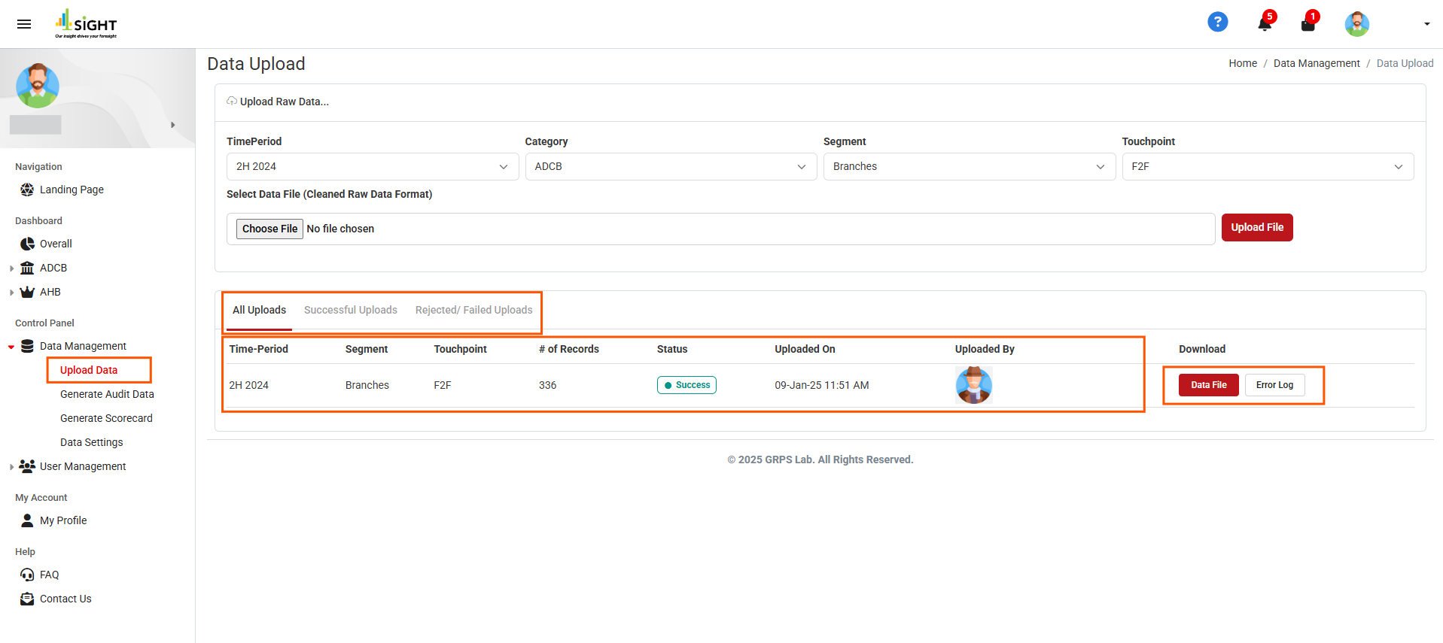Expand the User Management tree item

coord(12,467)
